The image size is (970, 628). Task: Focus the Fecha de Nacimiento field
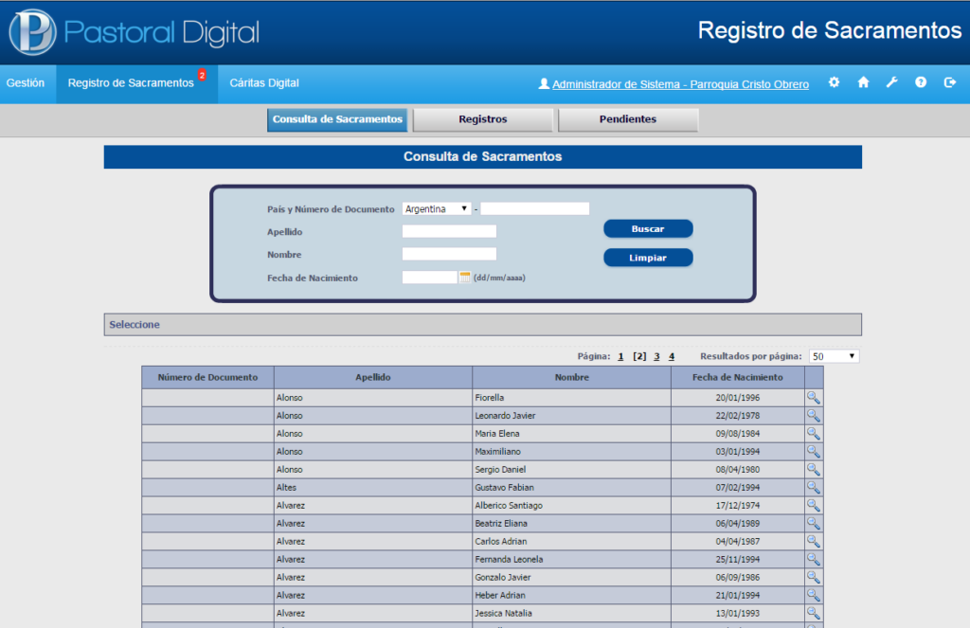429,278
